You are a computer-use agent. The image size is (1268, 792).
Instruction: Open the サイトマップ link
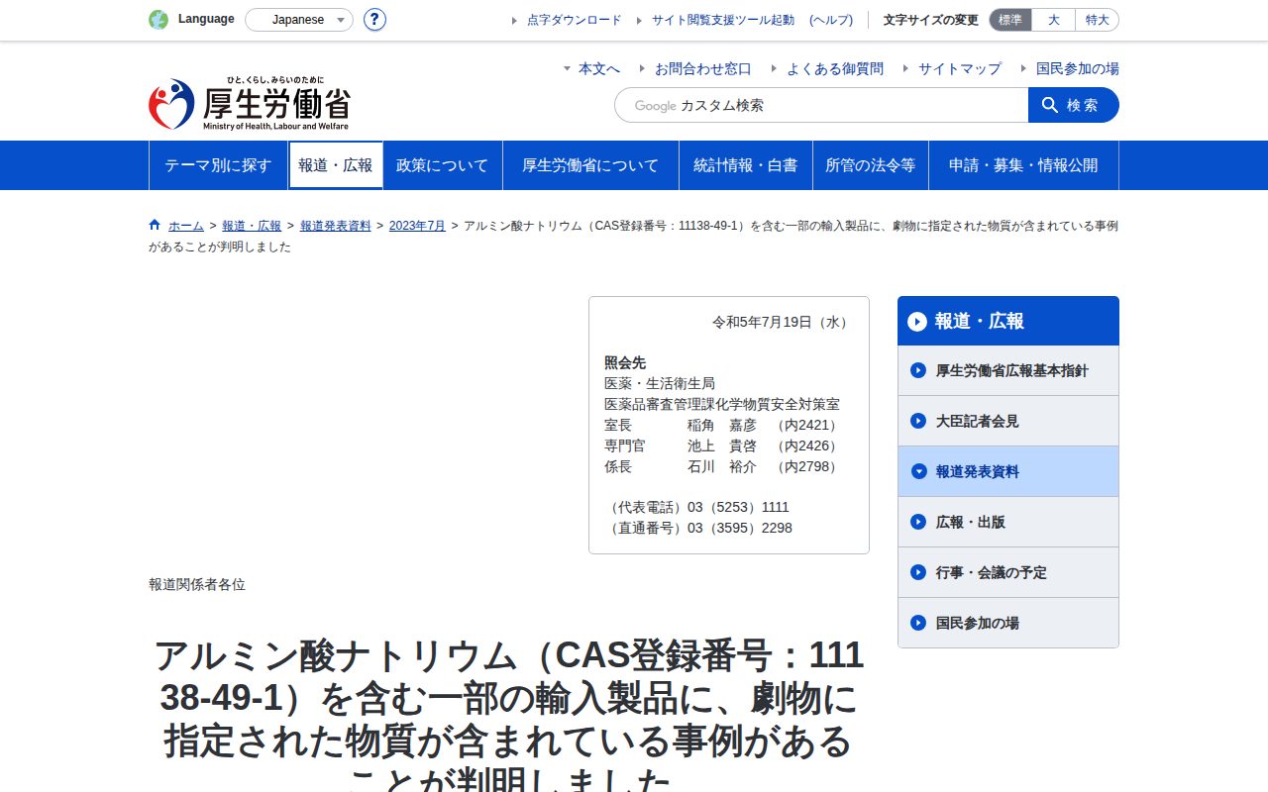(960, 68)
